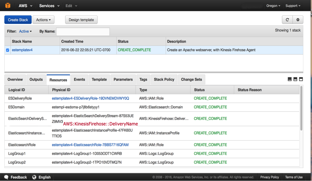Click the AWS cube logo icon
The image size is (312, 181).
pyautogui.click(x=7, y=5)
